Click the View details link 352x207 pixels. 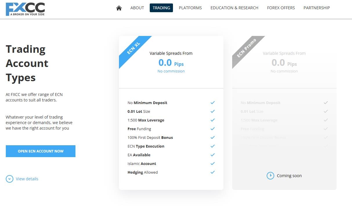click(x=27, y=179)
